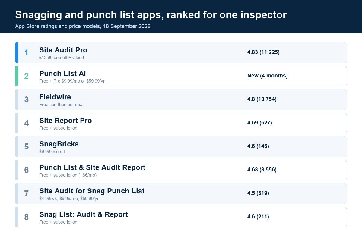Click rank number 3
This screenshot has height=241, width=362.
[x=26, y=100]
